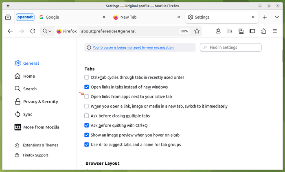The width and height of the screenshot is (285, 172).
Task: Expand the search engine dropdown in URL bar
Action: point(47,31)
